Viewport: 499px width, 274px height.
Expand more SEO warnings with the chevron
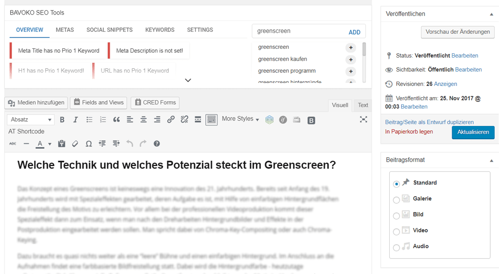pos(188,80)
